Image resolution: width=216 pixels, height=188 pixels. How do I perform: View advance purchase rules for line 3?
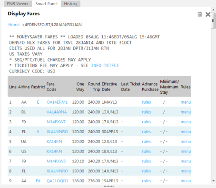click(x=147, y=122)
